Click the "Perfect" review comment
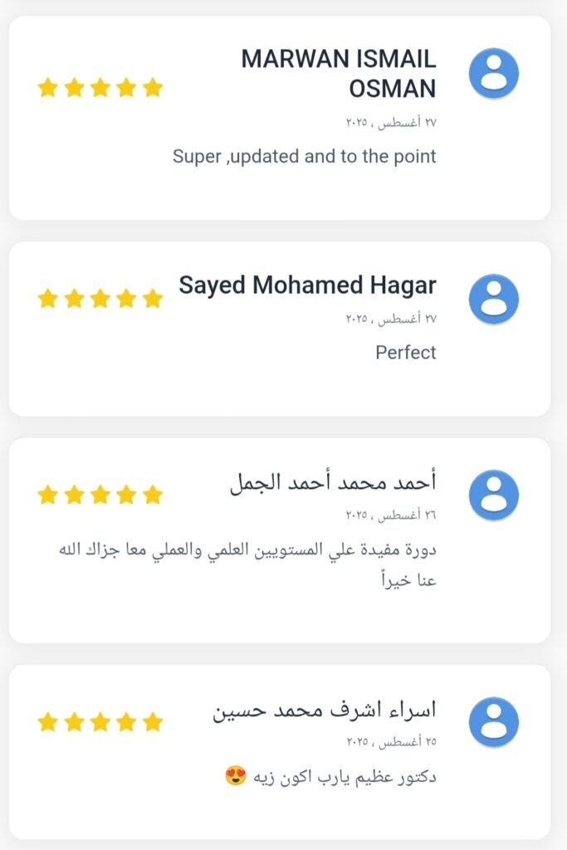Screen dimensions: 567x850 [405, 352]
